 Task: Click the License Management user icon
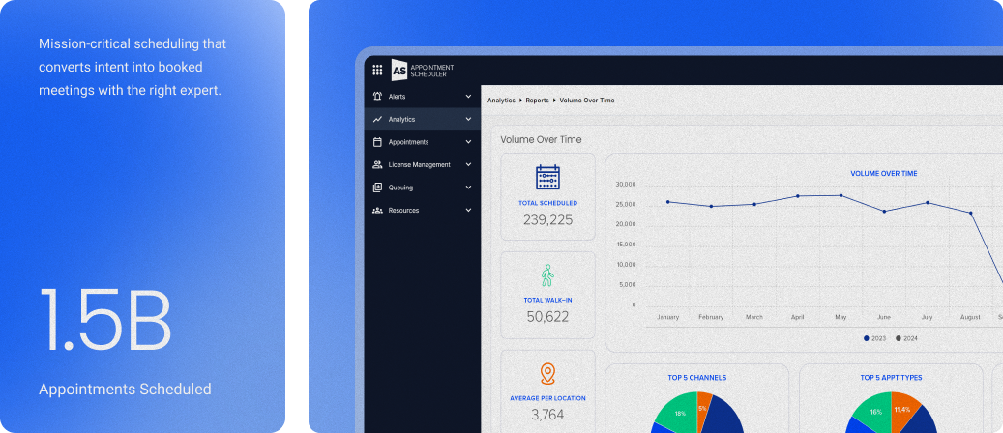[x=377, y=164]
